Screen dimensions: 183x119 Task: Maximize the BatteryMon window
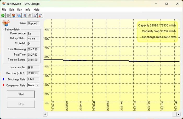tap(167, 4)
